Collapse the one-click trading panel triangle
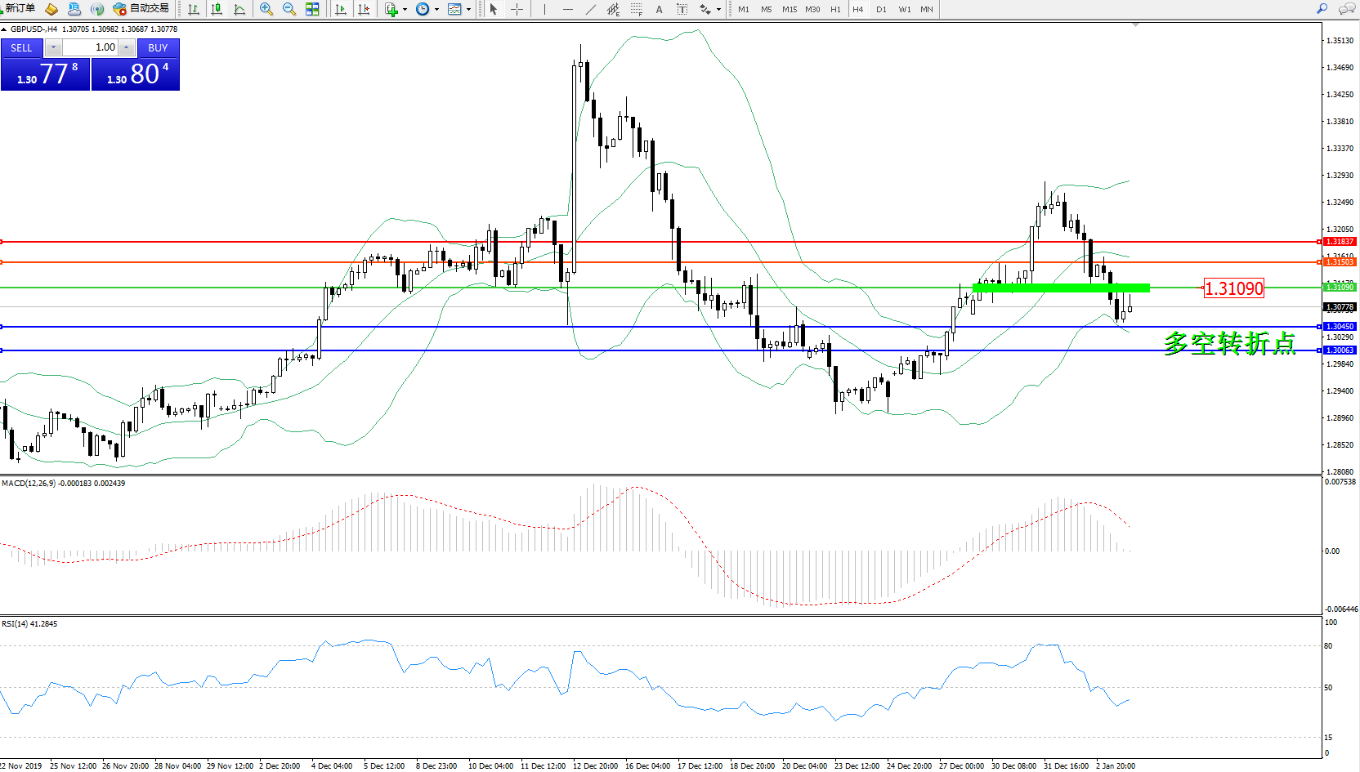Screen dimensions: 1360x772 (x=4, y=29)
